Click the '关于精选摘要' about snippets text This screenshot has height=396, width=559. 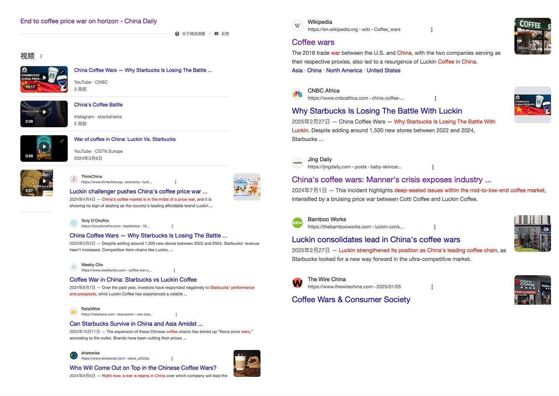click(193, 34)
